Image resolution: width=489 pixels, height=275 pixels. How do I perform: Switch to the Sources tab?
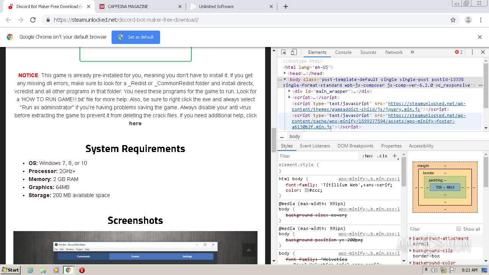pyautogui.click(x=368, y=52)
